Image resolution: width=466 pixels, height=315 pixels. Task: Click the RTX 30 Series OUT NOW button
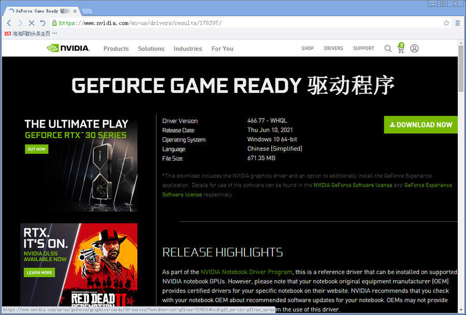tap(37, 149)
